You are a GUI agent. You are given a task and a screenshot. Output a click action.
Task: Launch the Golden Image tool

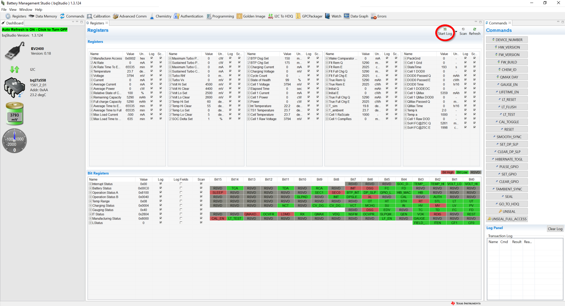pyautogui.click(x=251, y=16)
